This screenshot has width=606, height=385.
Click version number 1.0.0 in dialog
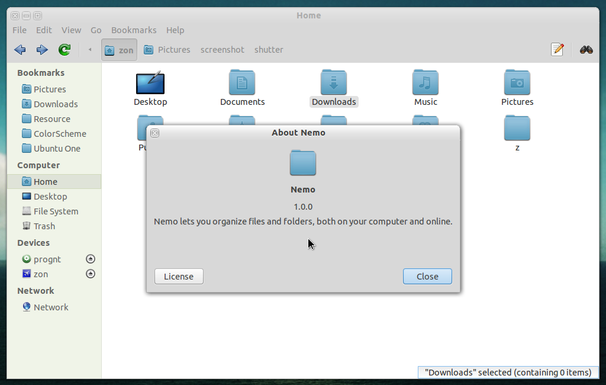pos(303,207)
